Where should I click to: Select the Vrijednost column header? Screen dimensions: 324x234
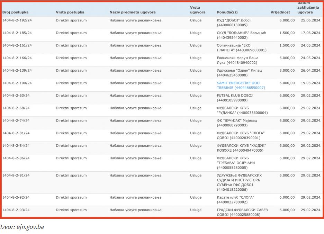(280, 12)
